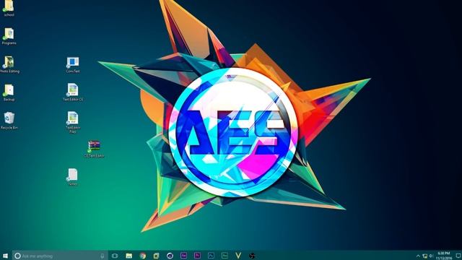The width and height of the screenshot is (462, 260).
Task: Select the Recycle Bin icon
Action: click(9, 121)
